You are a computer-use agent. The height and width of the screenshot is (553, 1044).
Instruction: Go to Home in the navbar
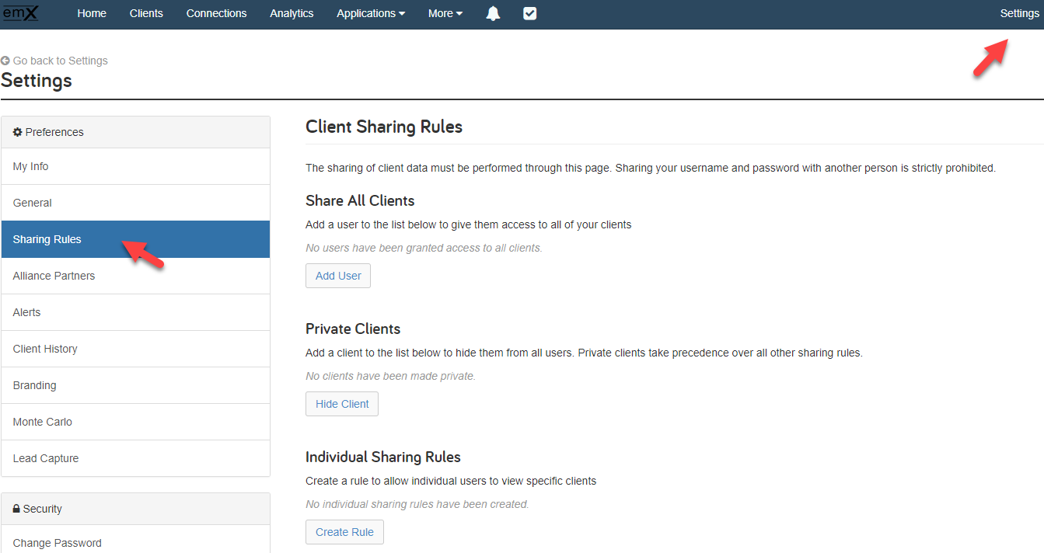click(x=92, y=13)
